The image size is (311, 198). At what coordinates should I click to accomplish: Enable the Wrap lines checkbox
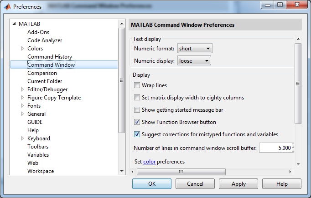coord(137,85)
